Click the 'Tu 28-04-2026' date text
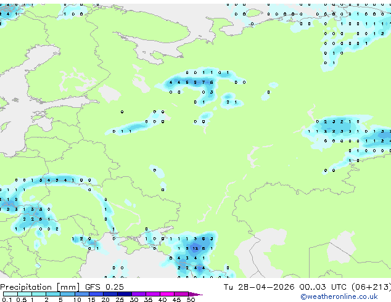Image resolution: width=391 pixels, height=302 pixels. click(259, 287)
